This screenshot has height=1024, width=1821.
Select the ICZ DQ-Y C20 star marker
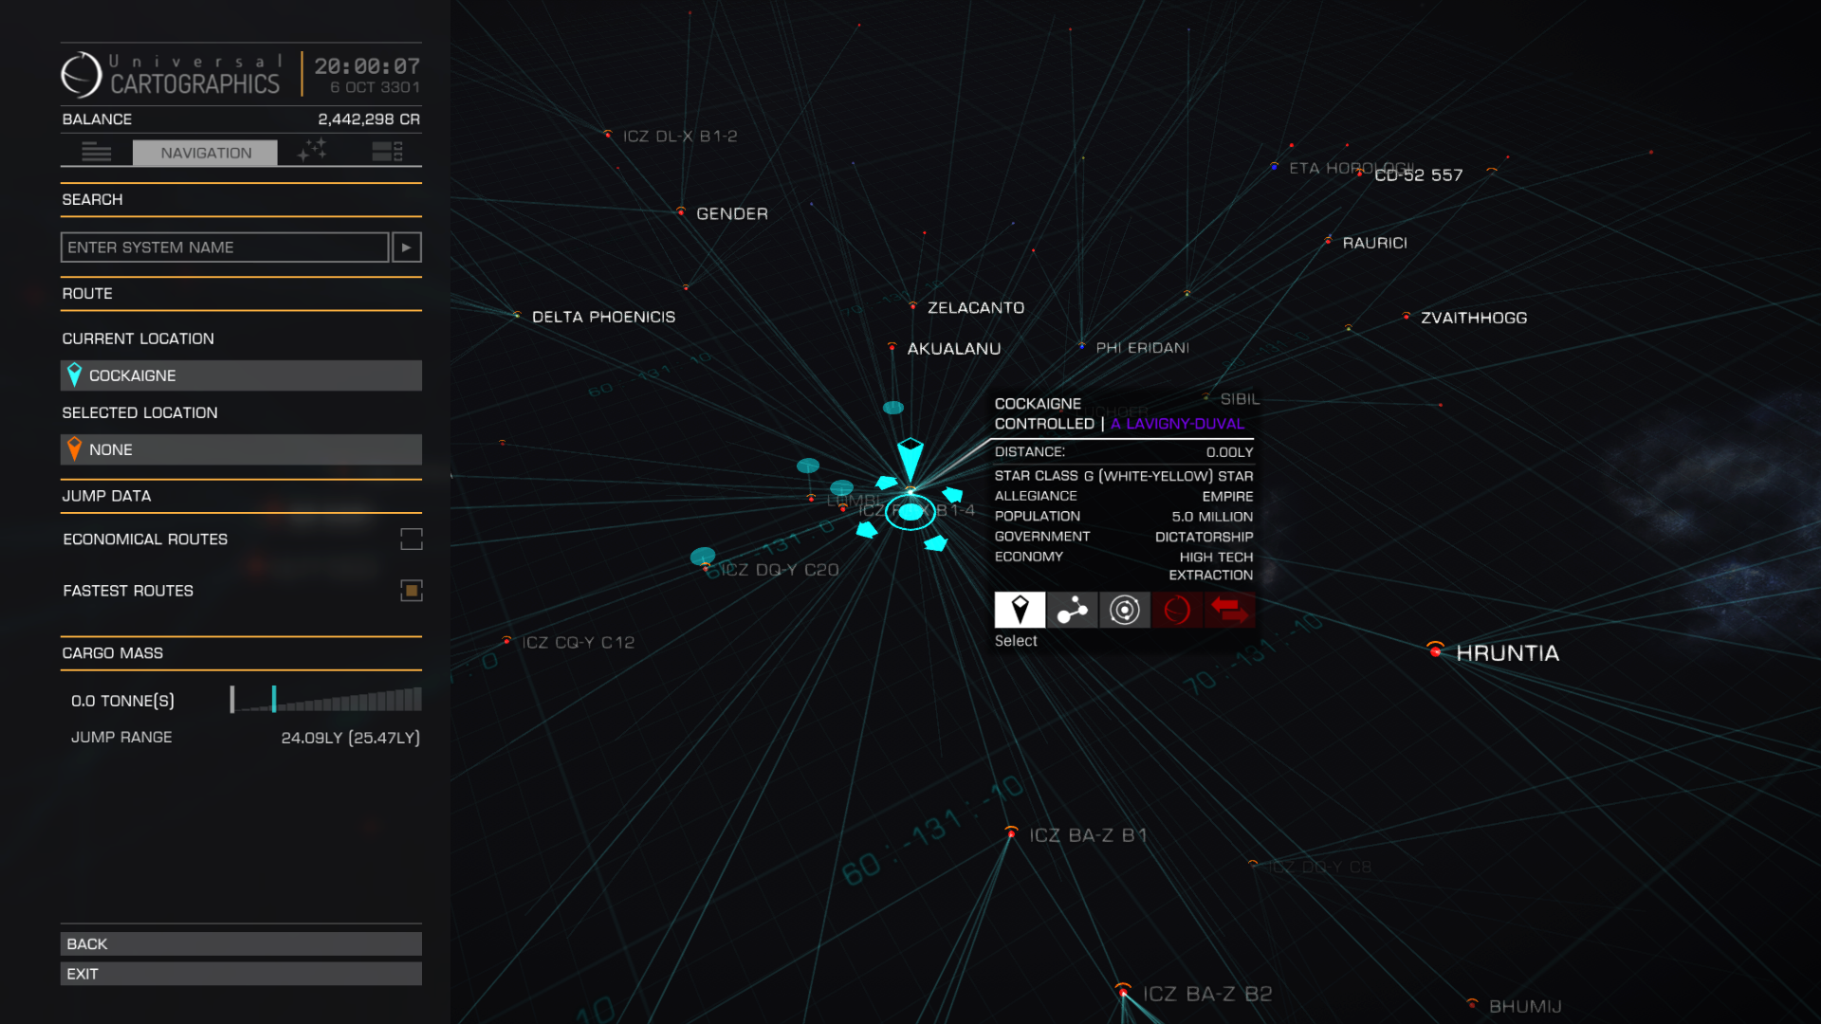(x=706, y=567)
